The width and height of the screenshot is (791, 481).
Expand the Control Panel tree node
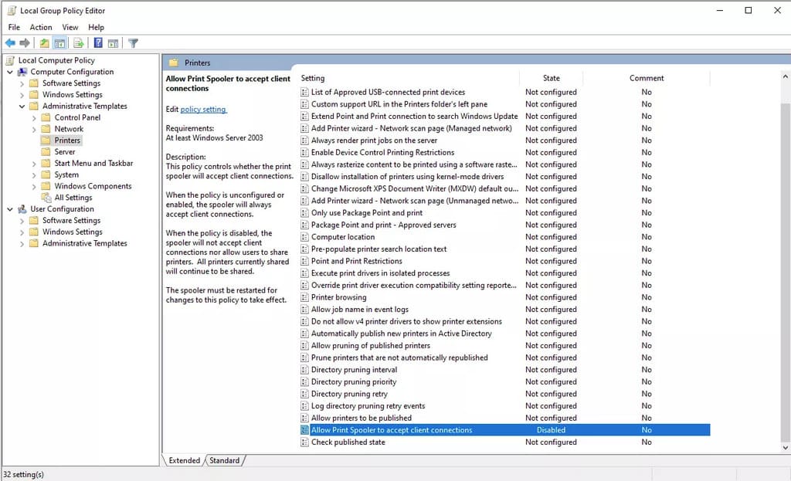tap(34, 118)
